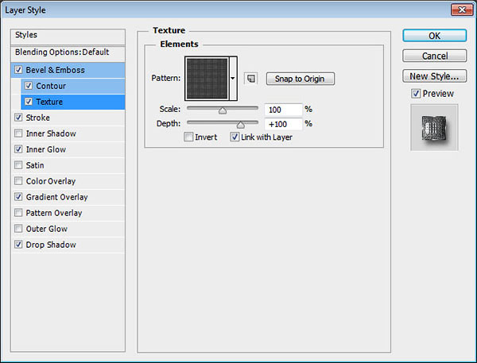Enable the Color Overlay checkbox
The width and height of the screenshot is (477, 363).
tap(18, 181)
